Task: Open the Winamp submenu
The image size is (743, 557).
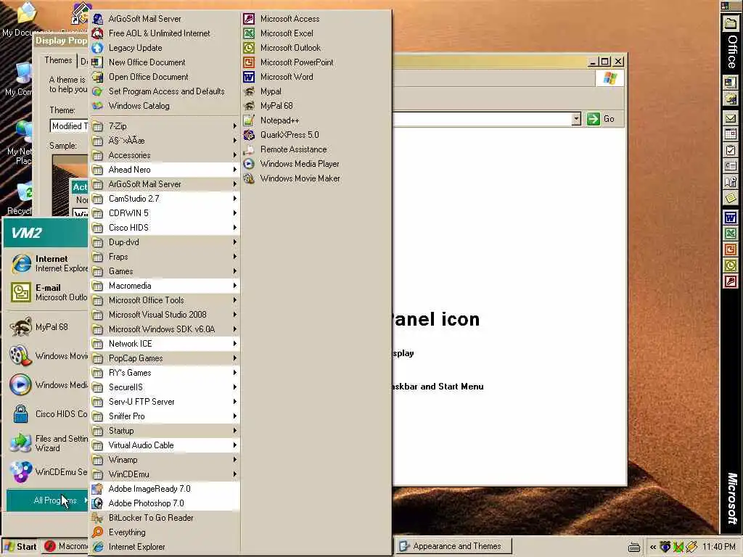Action: coord(165,459)
